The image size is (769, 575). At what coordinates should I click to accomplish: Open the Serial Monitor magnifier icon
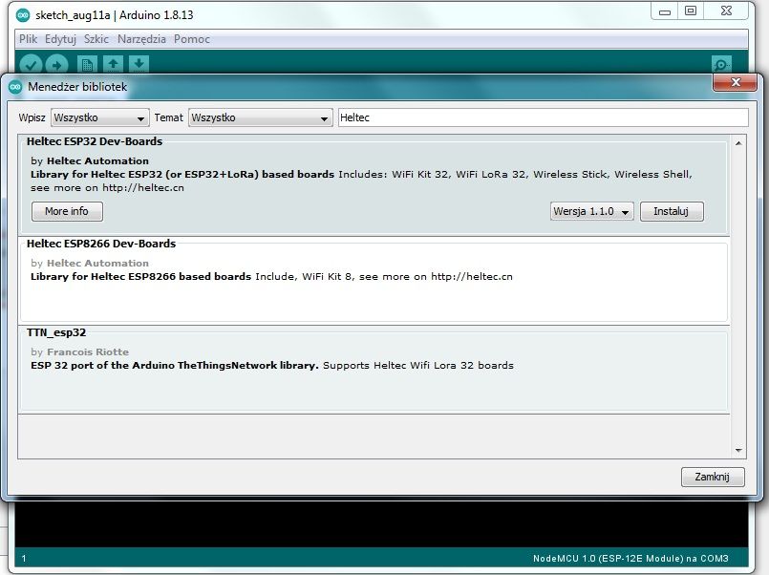click(721, 64)
